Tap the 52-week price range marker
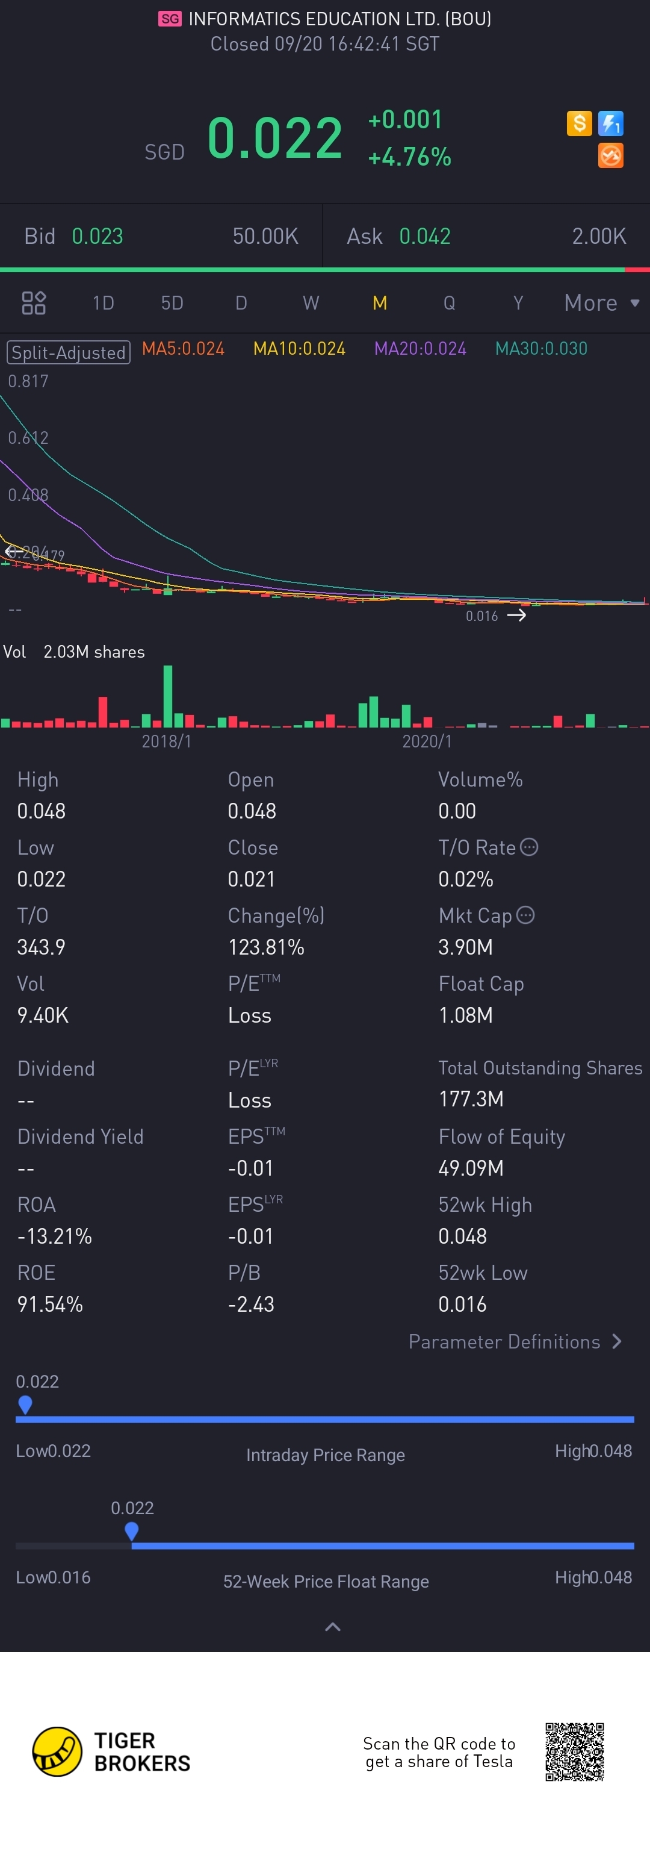 click(x=131, y=1532)
